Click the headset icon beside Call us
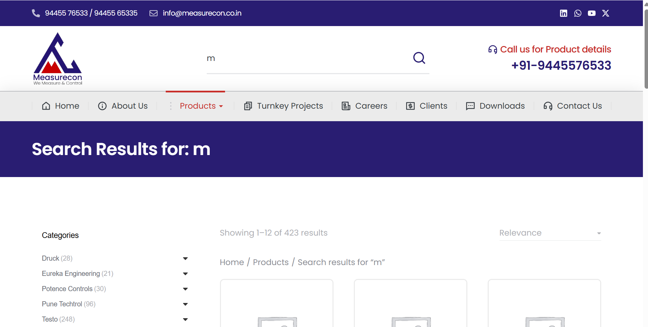Image resolution: width=648 pixels, height=327 pixels. pyautogui.click(x=492, y=49)
